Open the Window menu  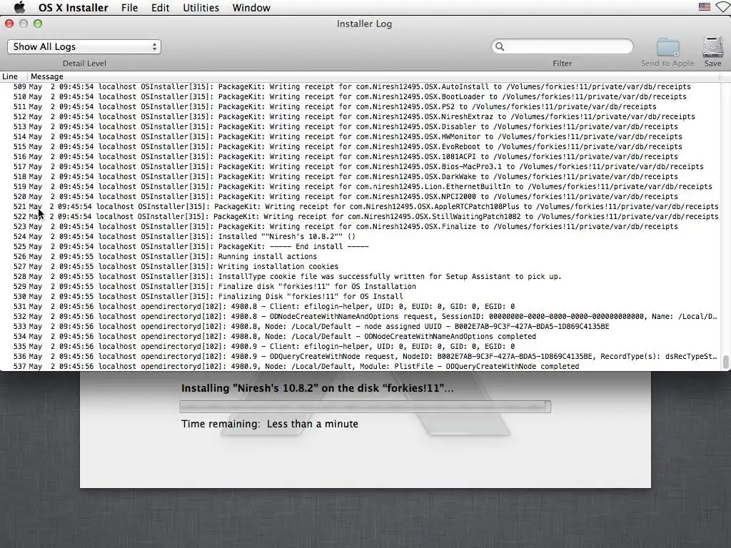(251, 8)
